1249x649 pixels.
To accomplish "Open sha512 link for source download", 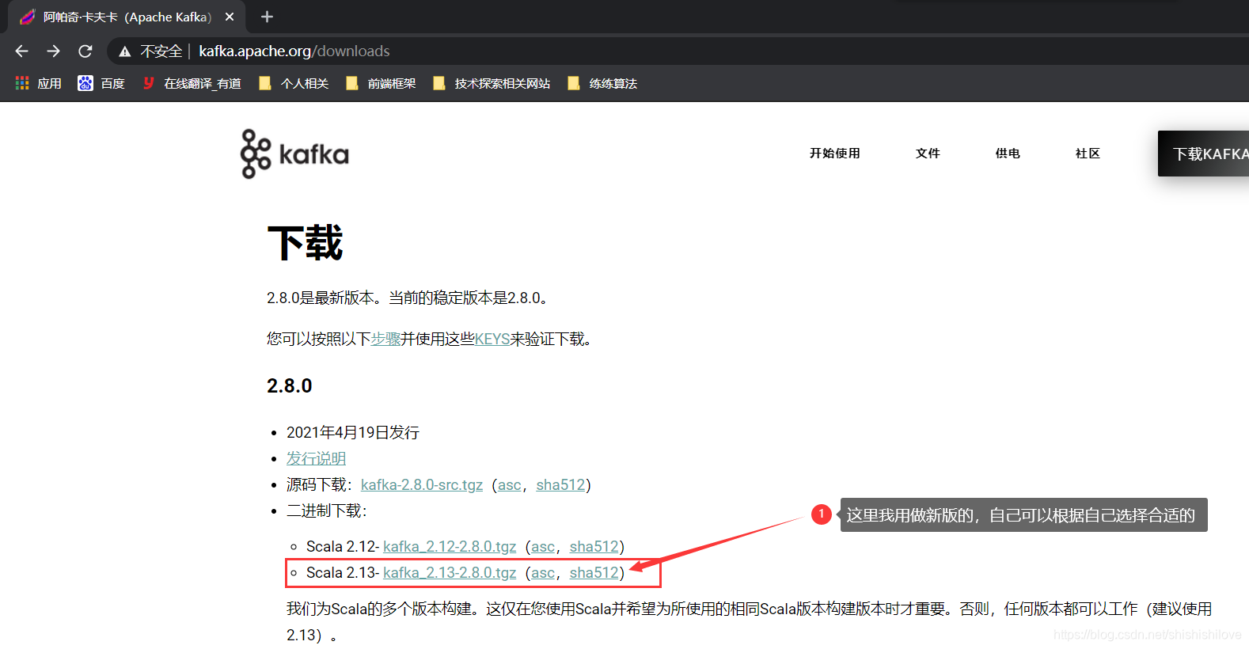I will pos(560,484).
